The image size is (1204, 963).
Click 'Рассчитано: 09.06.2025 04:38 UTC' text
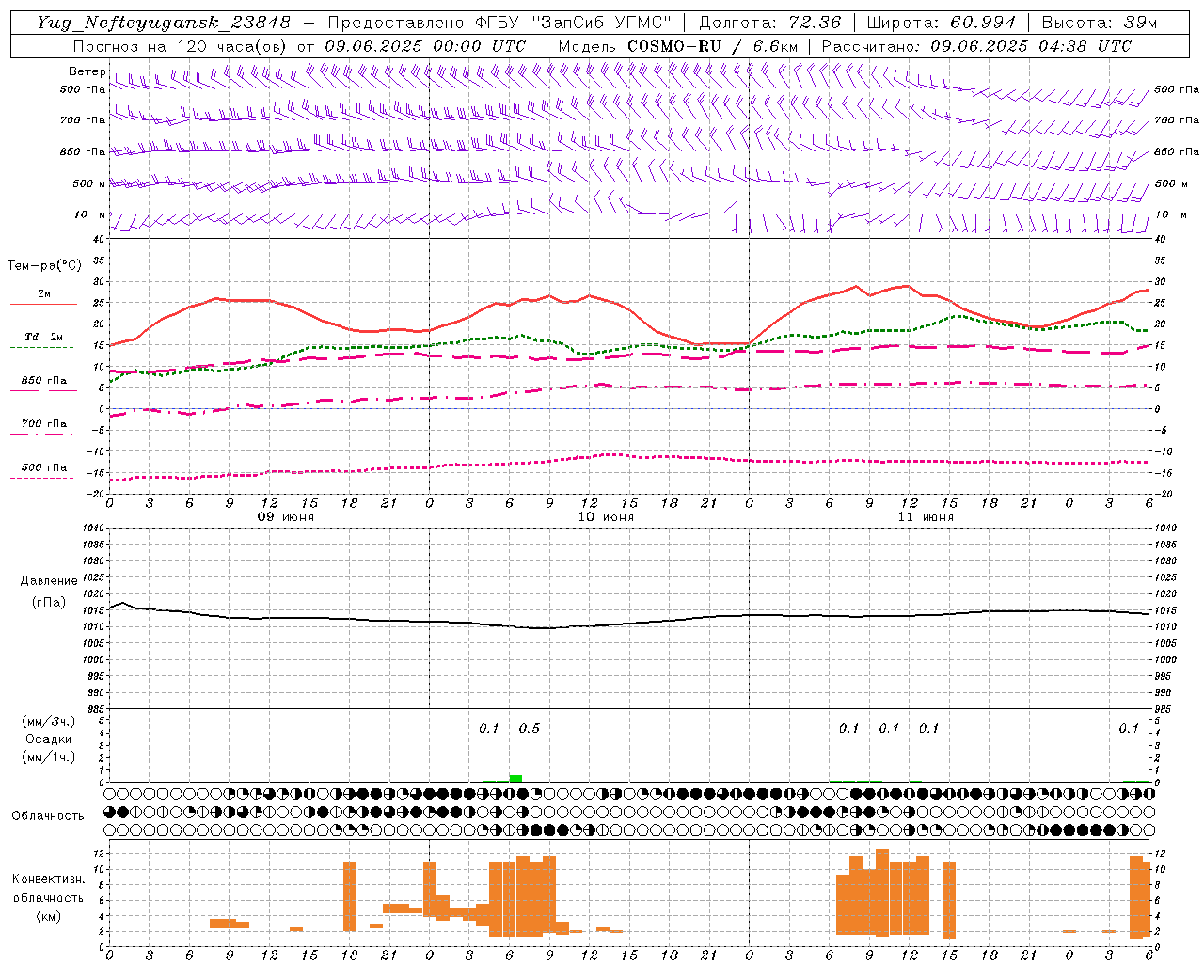coord(976,46)
